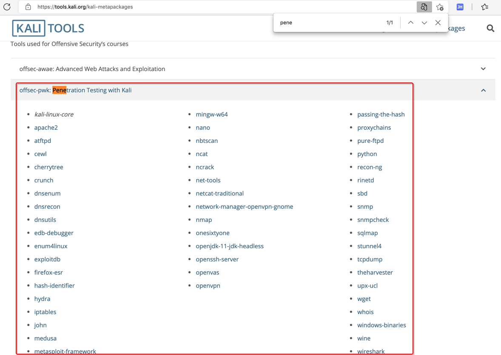The image size is (501, 355).
Task: Click the lock site-info icon
Action: click(x=28, y=7)
